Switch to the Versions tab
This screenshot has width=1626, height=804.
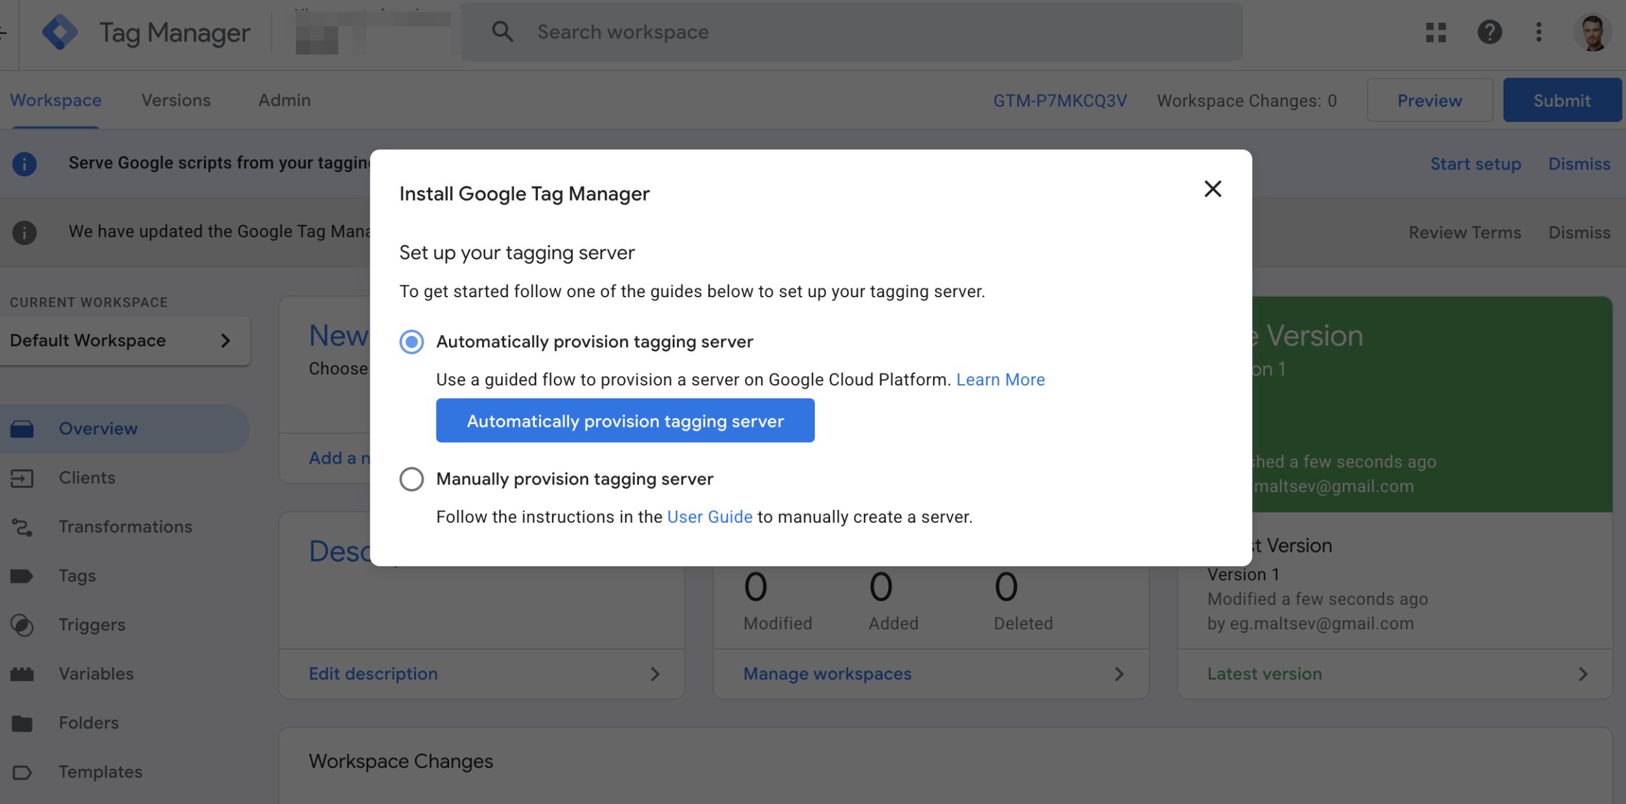[x=176, y=100]
